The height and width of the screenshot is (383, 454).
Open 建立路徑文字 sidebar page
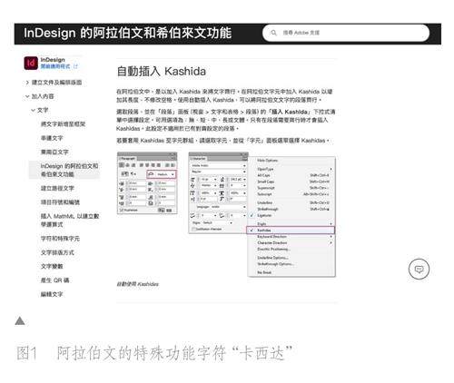(x=57, y=188)
